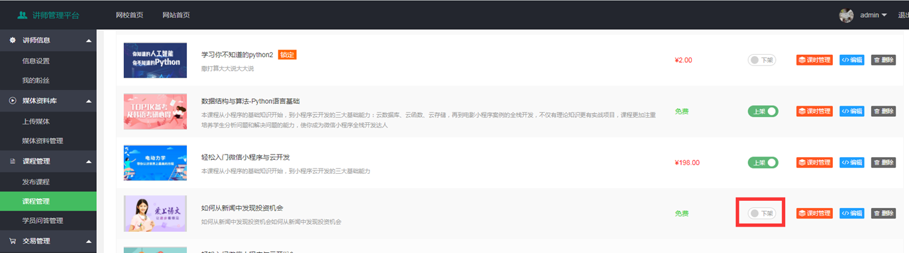
Task: Collapse the 媒体资料库 sidebar section
Action: 89,100
